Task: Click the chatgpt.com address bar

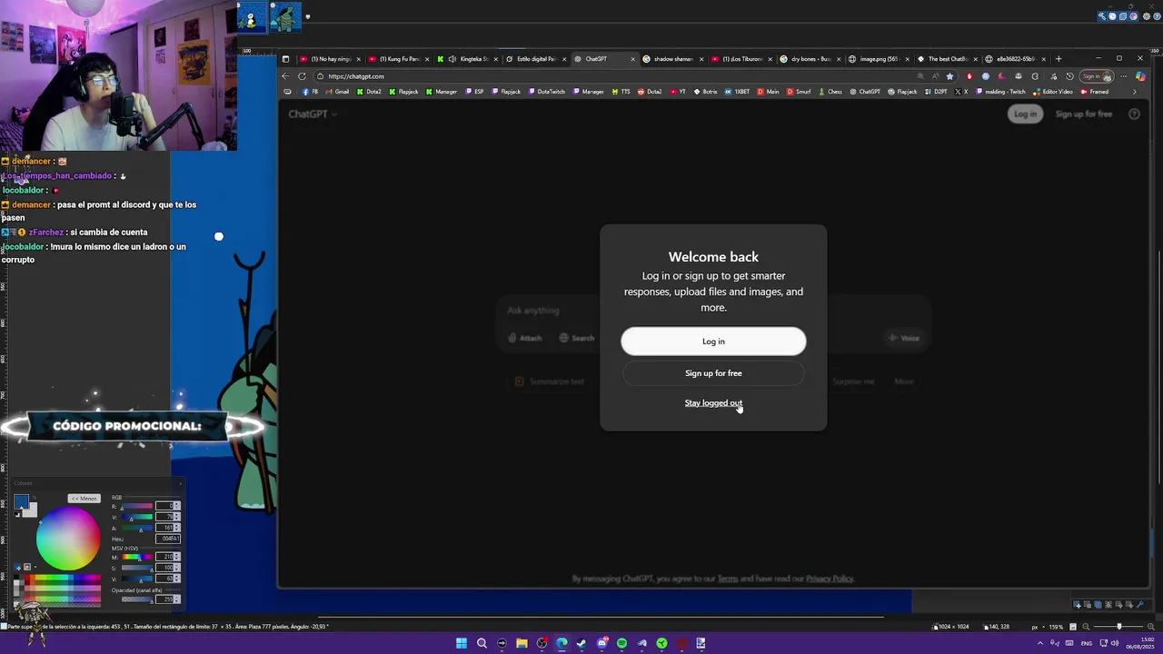Action: point(618,76)
